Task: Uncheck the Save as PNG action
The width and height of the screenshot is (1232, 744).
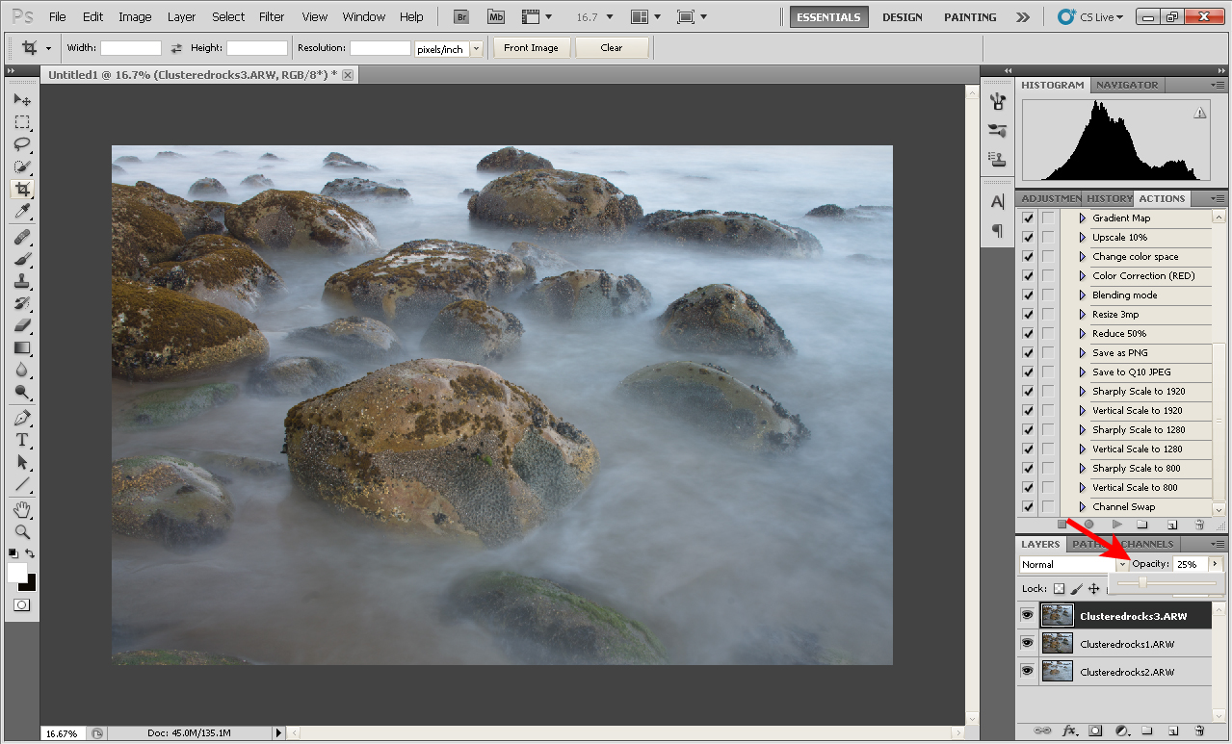Action: [1027, 352]
